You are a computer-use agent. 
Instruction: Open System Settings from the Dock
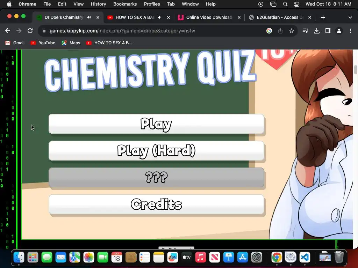pyautogui.click(x=256, y=258)
